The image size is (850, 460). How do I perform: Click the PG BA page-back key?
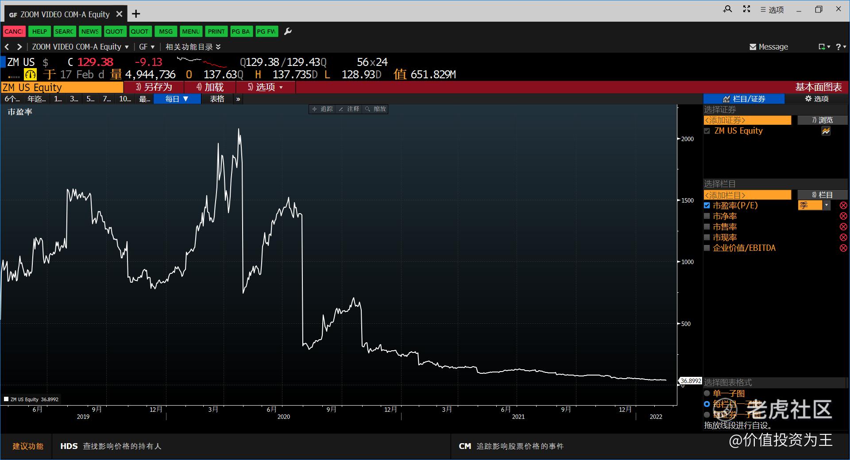241,31
